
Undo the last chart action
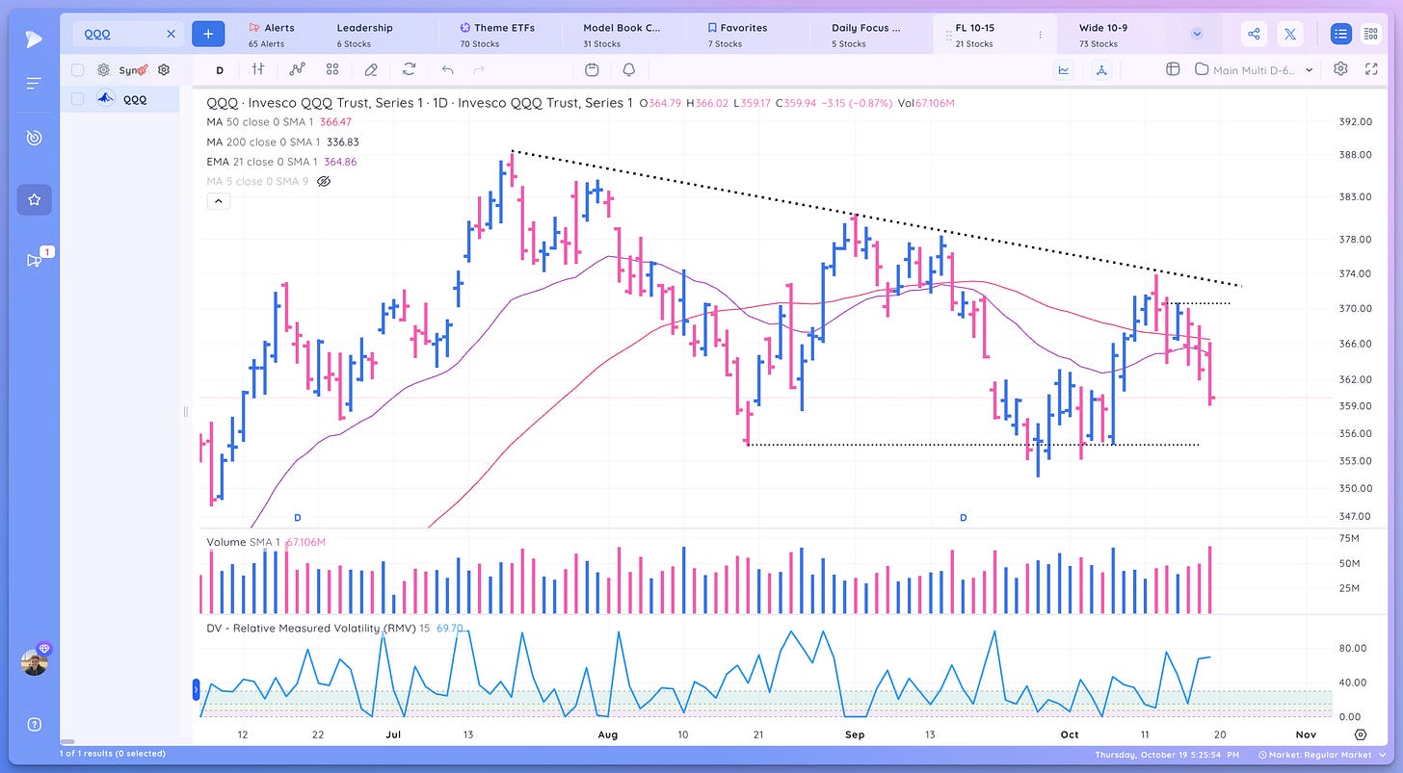click(x=447, y=69)
